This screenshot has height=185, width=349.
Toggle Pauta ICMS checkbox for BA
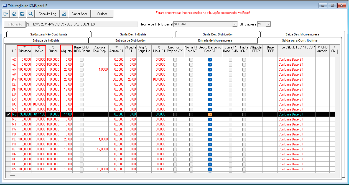244,79
